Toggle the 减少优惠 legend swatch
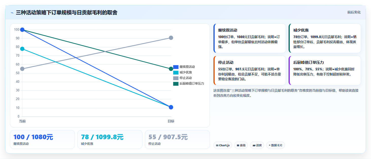 176,72
